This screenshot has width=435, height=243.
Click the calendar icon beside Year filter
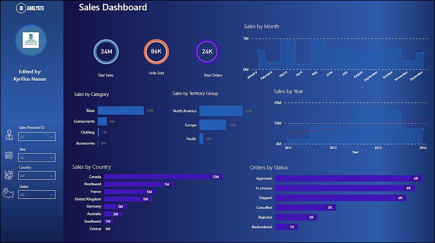[9, 155]
